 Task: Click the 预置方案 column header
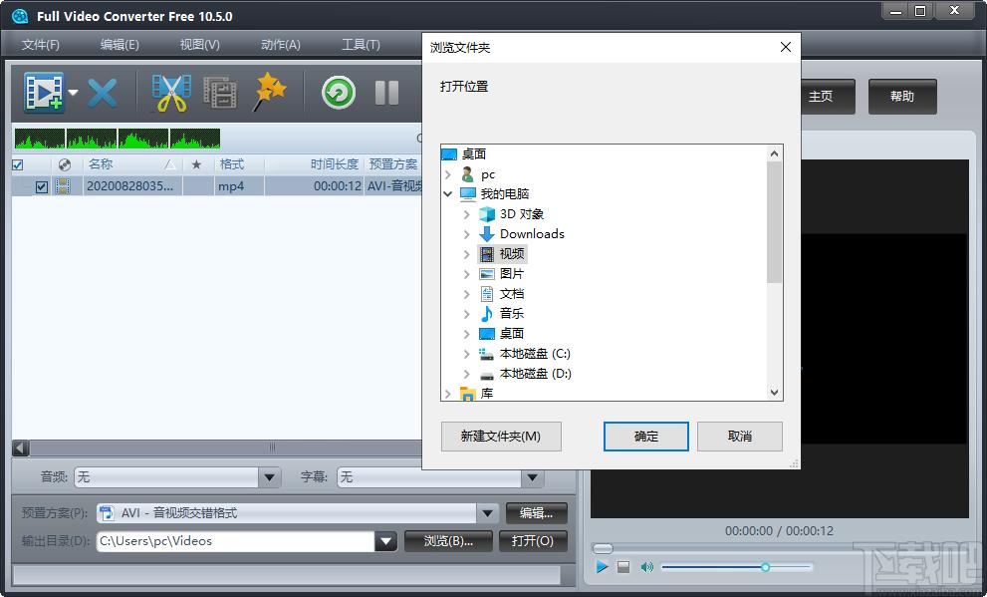click(x=393, y=164)
